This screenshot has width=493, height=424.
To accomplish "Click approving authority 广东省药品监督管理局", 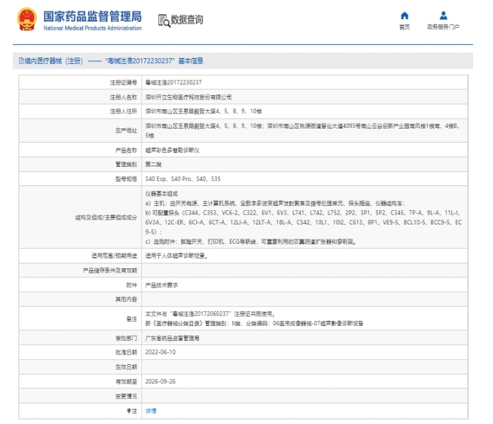I will [x=172, y=339].
